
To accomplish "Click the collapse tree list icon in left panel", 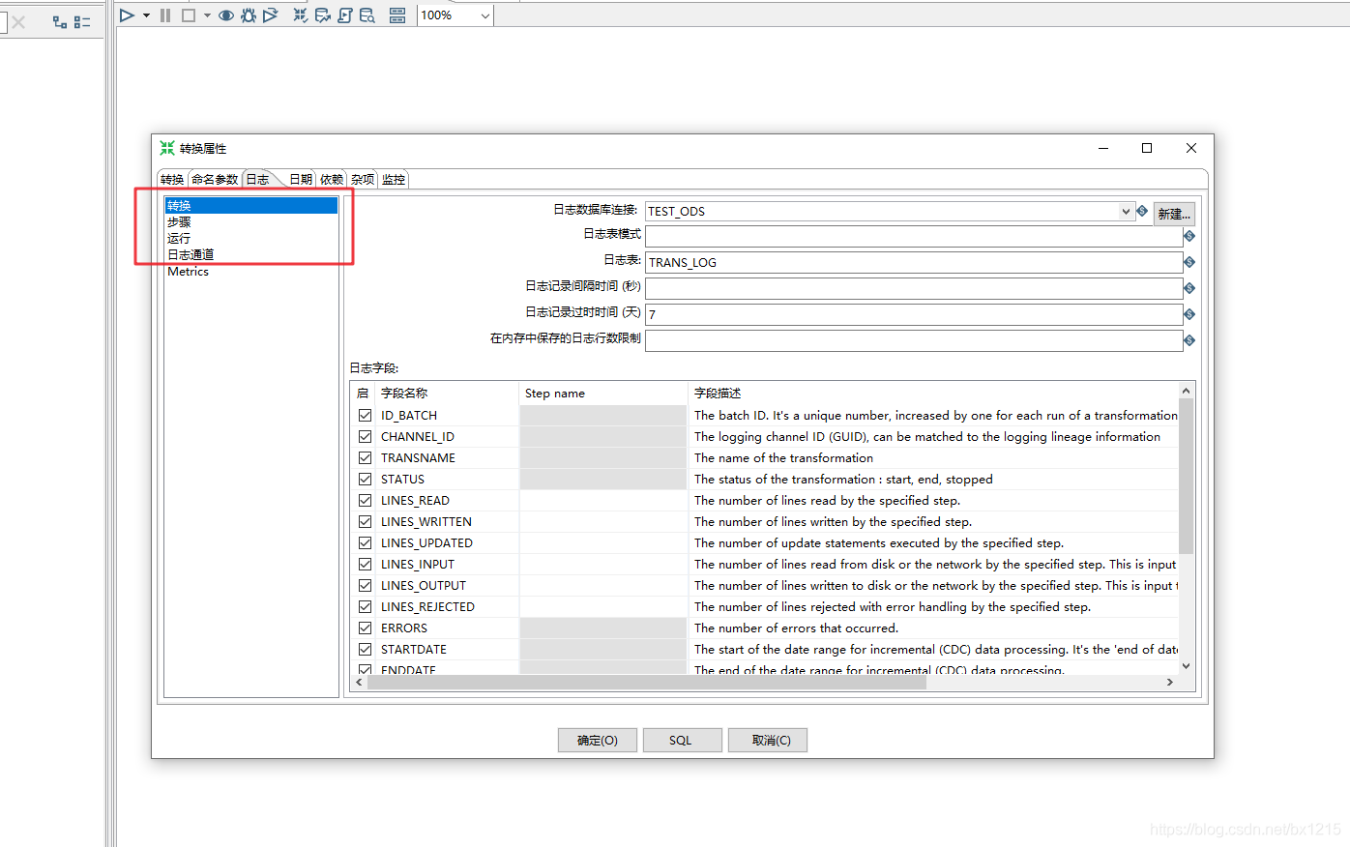I will pyautogui.click(x=82, y=21).
